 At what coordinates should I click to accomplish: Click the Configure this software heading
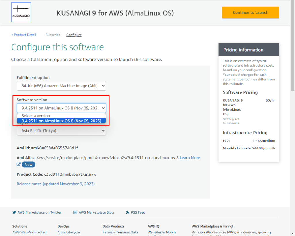[57, 47]
